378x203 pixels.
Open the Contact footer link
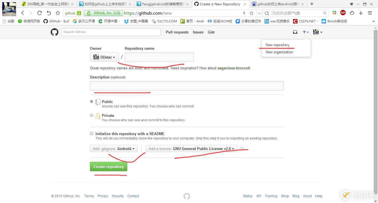tap(133, 196)
